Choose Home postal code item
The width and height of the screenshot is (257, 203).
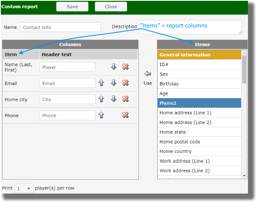199,142
